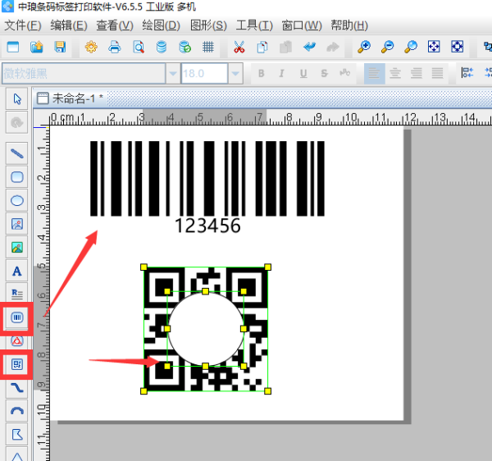Toggle underline formatting

pos(303,74)
